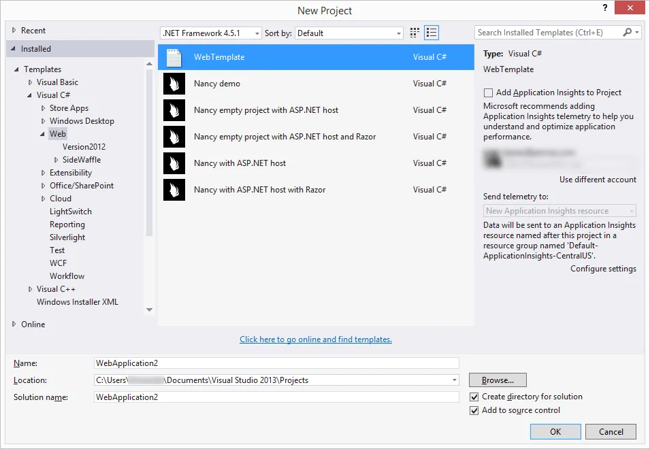Enable Add Application Insights to Project
The width and height of the screenshot is (650, 449).
(489, 93)
